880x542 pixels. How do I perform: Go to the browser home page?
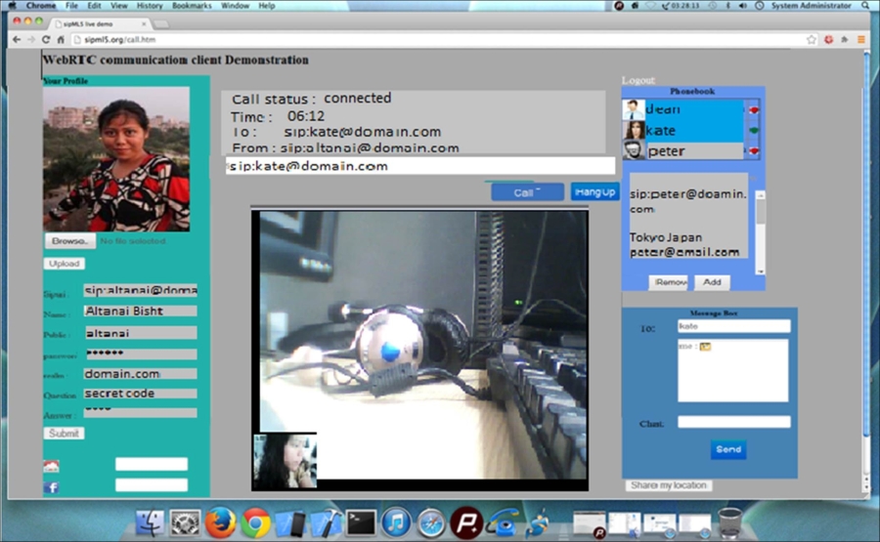tap(61, 39)
